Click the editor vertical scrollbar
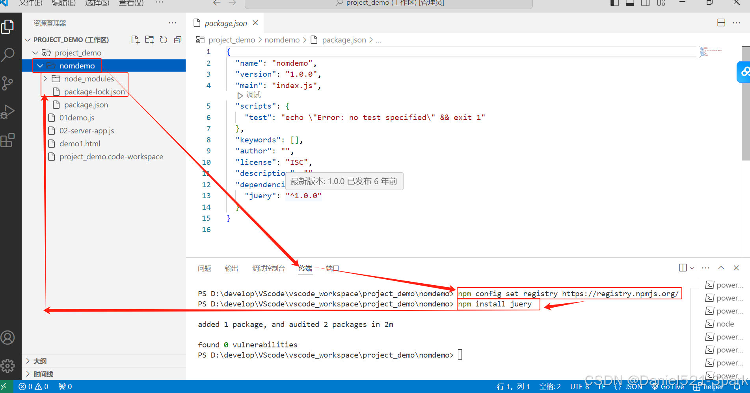This screenshot has width=750, height=393. point(746,103)
